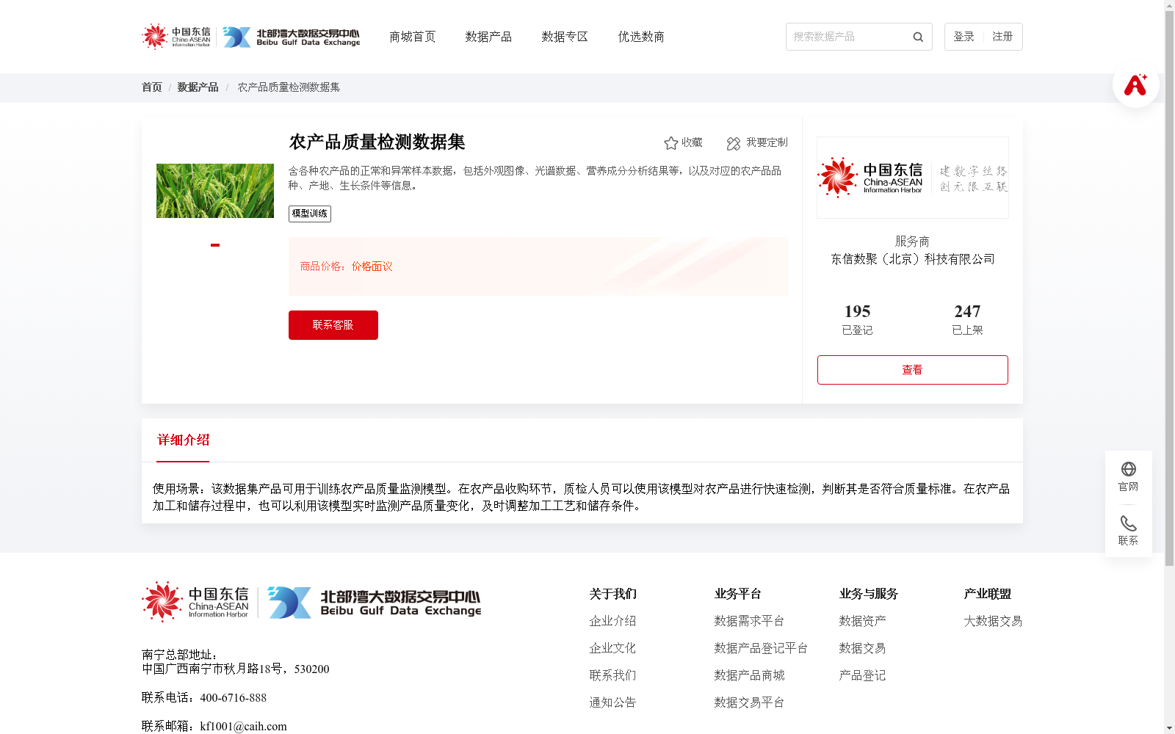This screenshot has height=734, width=1175.
Task: Click the 东信数聚（北京）科技有限公司 name
Action: click(913, 259)
